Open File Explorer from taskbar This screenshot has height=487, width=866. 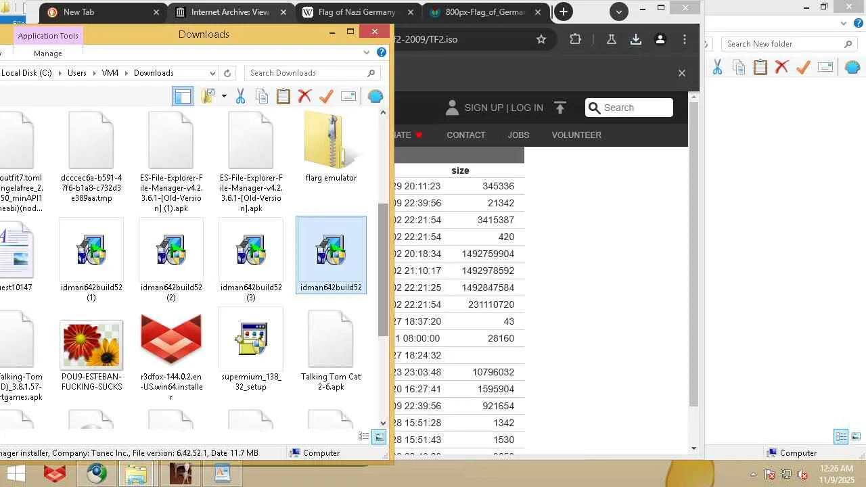point(136,473)
